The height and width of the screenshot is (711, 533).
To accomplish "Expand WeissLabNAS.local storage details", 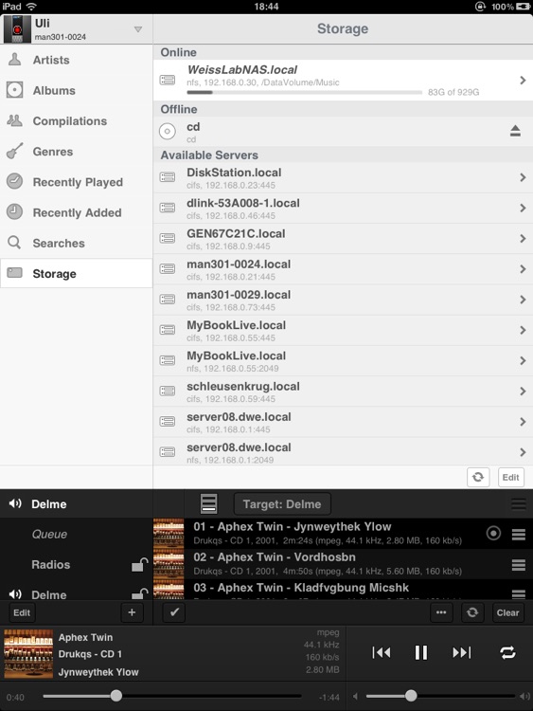I will tap(343, 81).
